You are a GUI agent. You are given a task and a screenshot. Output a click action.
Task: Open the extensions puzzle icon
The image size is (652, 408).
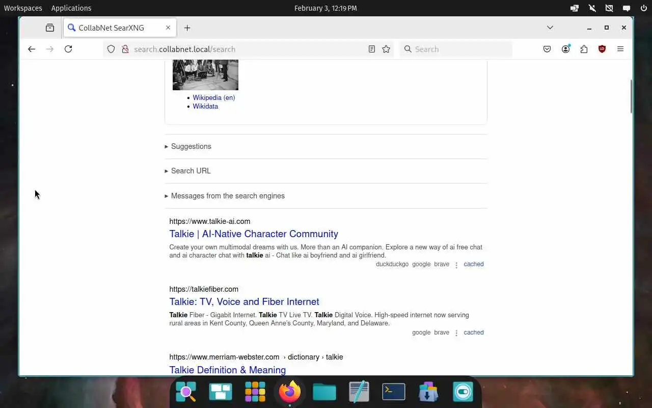pyautogui.click(x=584, y=49)
